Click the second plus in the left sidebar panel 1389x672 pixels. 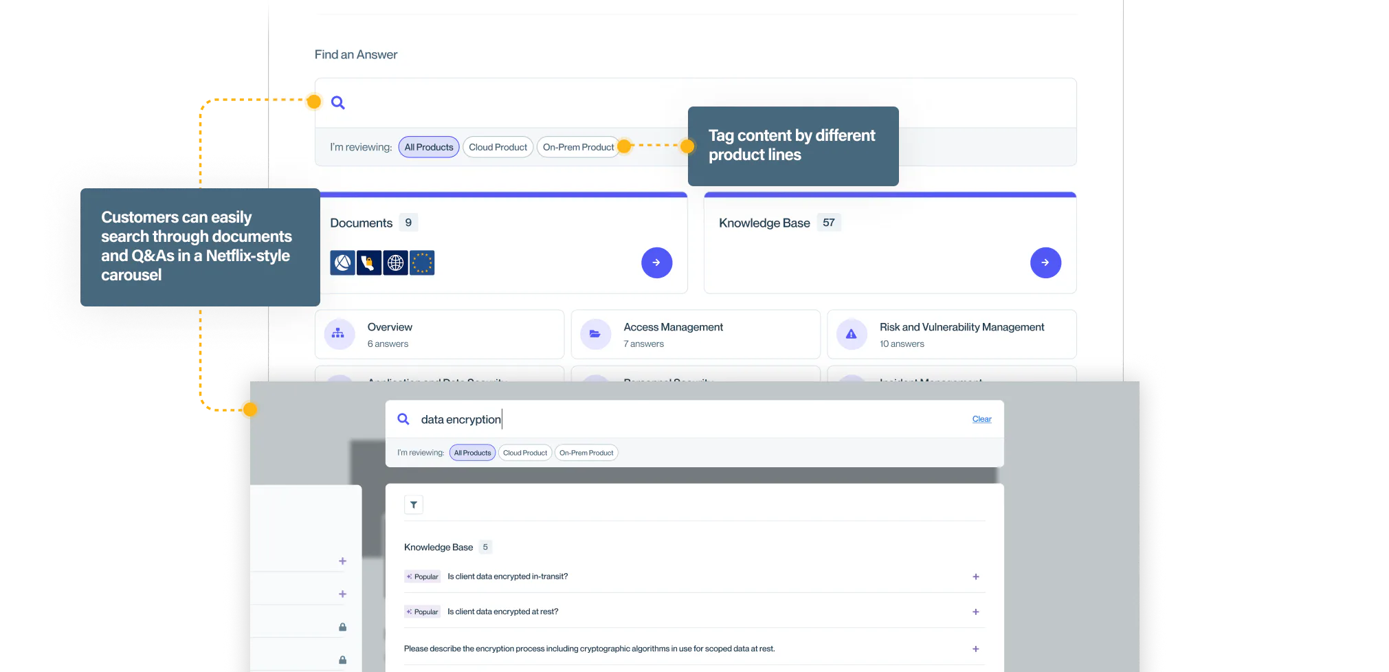pos(342,594)
